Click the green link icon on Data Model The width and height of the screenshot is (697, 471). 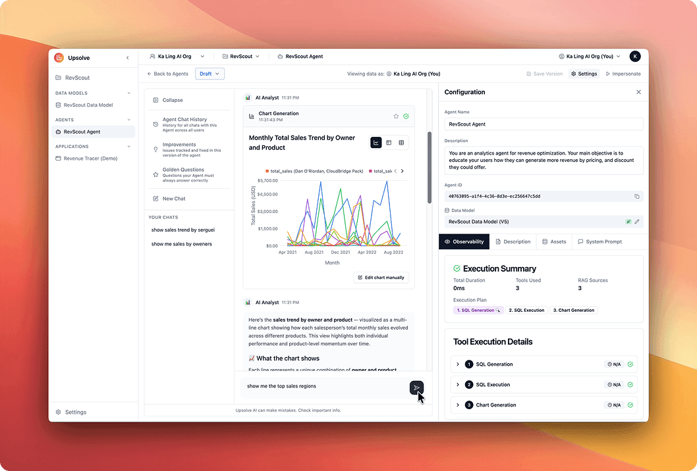click(x=628, y=222)
